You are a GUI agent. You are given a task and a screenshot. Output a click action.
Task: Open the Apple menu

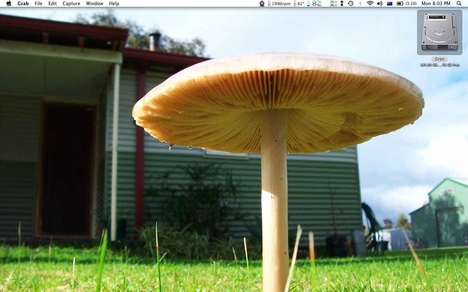tap(9, 4)
